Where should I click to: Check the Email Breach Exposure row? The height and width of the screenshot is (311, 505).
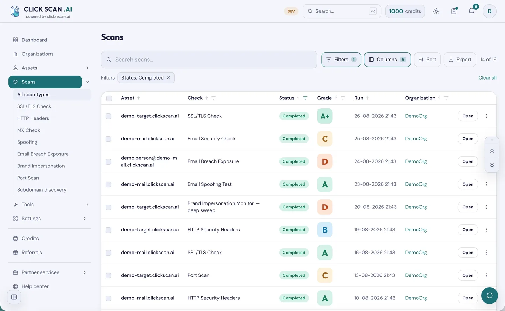coord(108,162)
